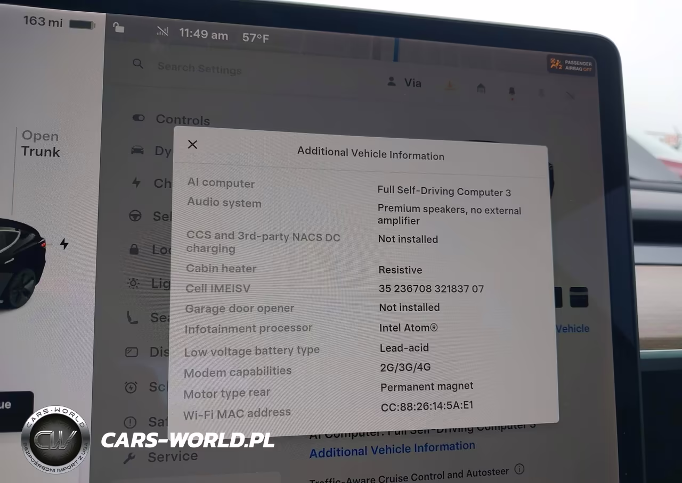The height and width of the screenshot is (483, 682).
Task: Click Full Self-Driving Computer 3 in the dialog
Action: pos(444,191)
